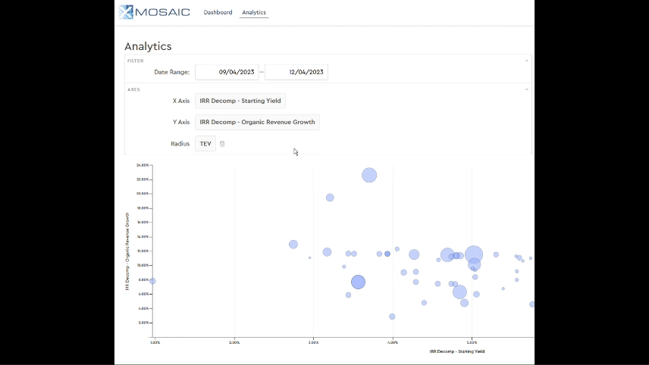
Task: Click the MOSAIC brand name text
Action: pyautogui.click(x=163, y=12)
